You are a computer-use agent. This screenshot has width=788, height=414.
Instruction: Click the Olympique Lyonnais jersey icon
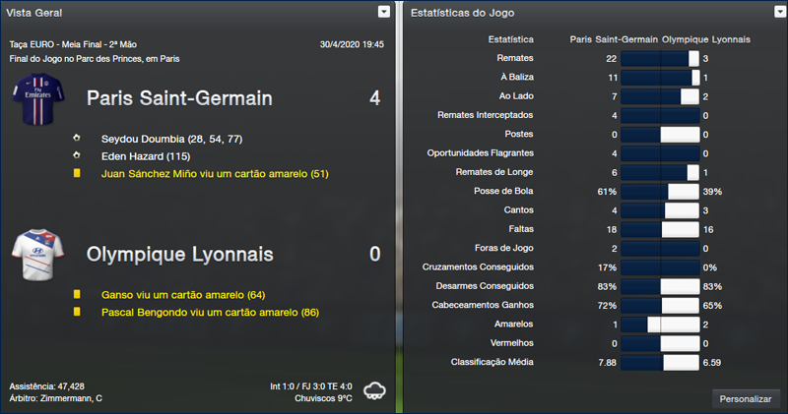click(x=36, y=255)
